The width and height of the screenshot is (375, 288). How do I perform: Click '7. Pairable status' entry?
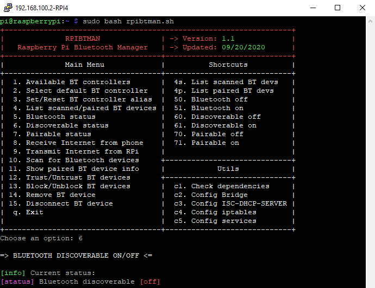(52, 134)
